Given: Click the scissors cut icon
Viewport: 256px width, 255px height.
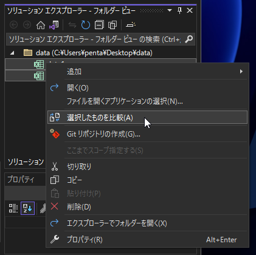Looking at the screenshot, I should point(55,166).
